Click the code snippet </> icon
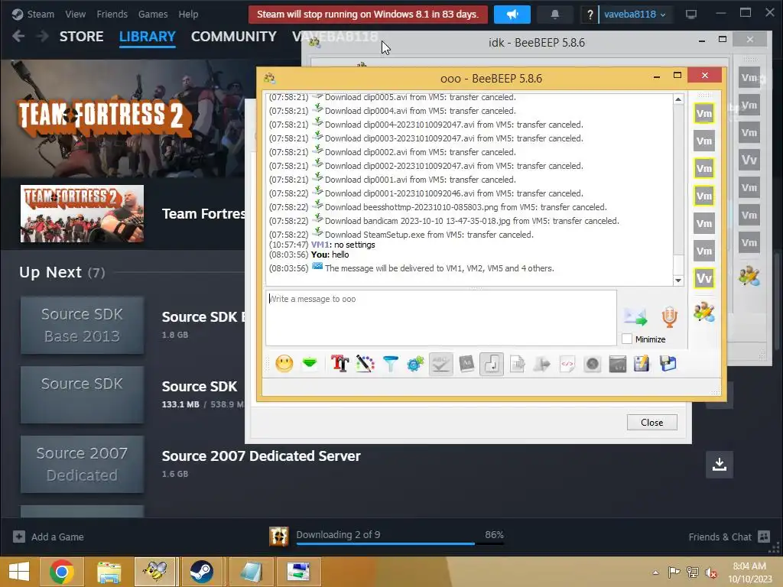Image resolution: width=783 pixels, height=587 pixels. pos(567,364)
